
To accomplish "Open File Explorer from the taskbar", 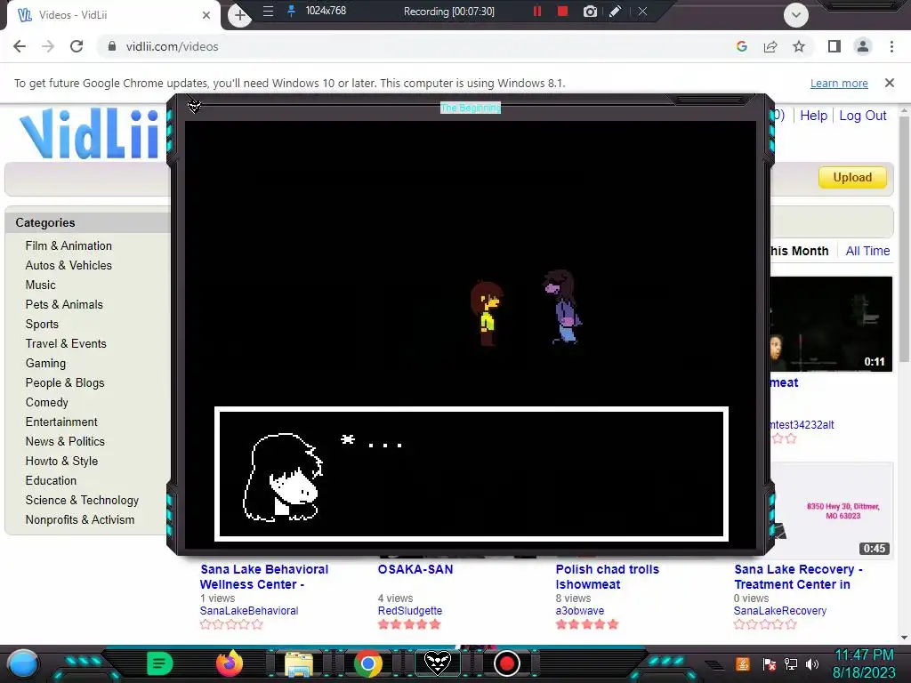I will click(299, 663).
